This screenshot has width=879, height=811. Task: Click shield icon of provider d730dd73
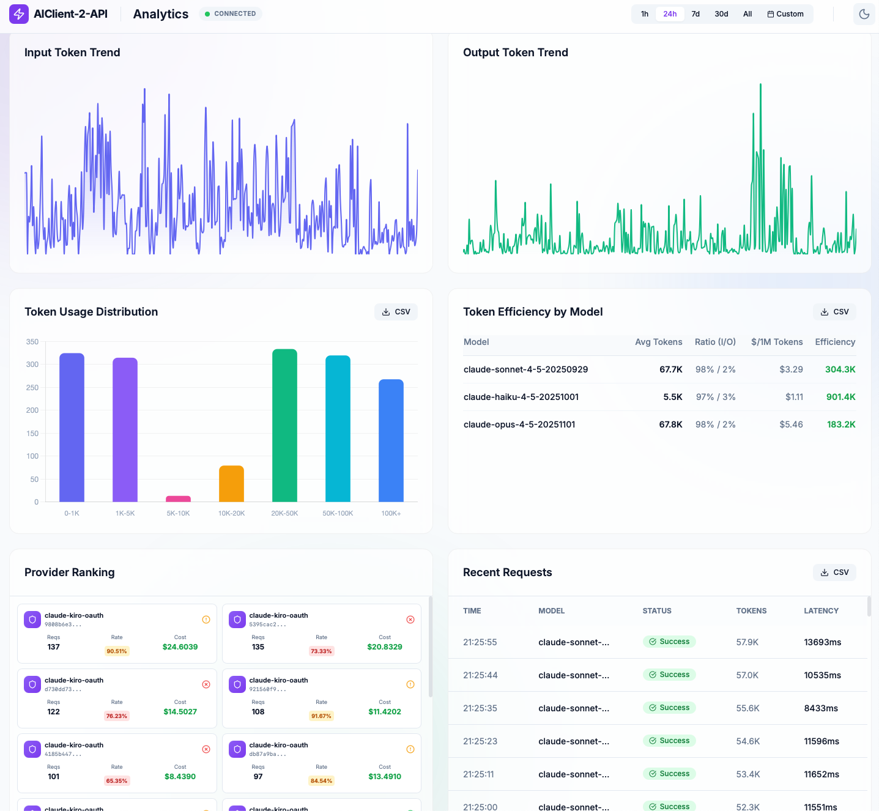32,684
